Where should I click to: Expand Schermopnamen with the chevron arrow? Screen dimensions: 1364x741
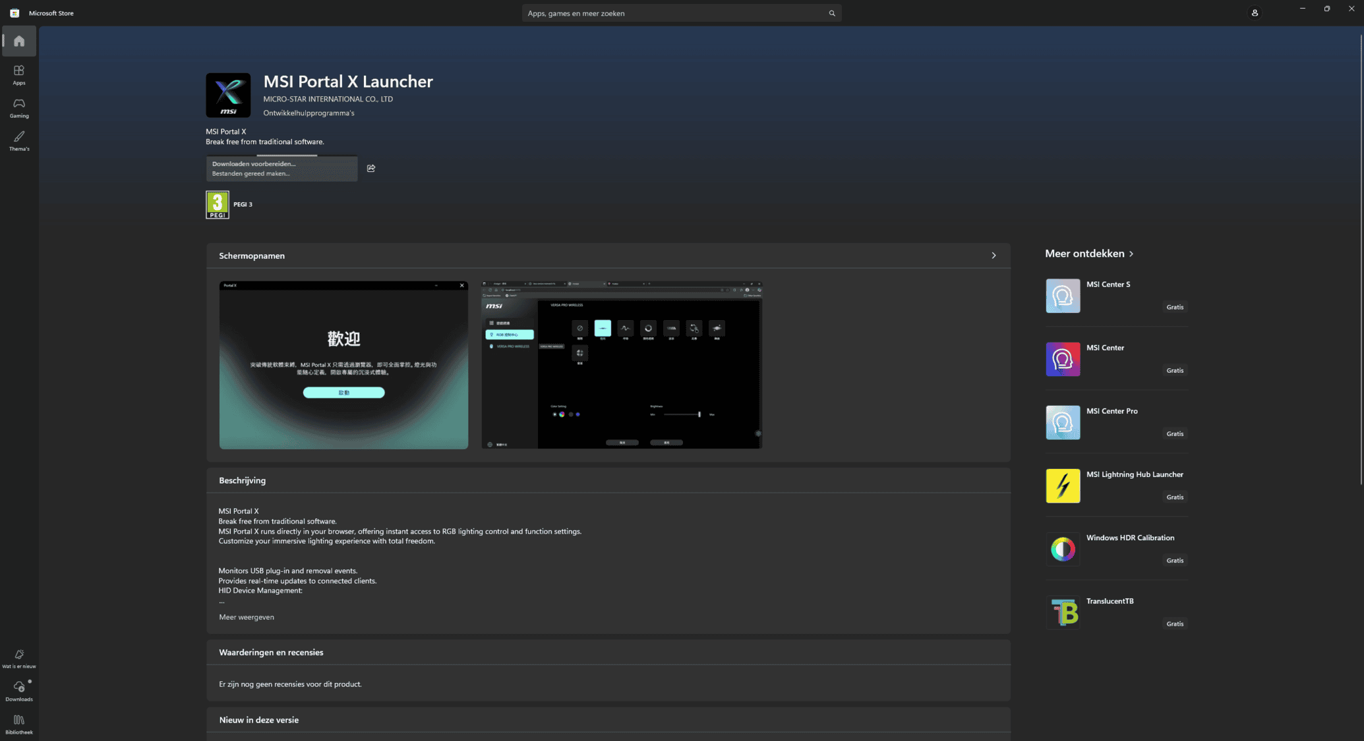993,256
